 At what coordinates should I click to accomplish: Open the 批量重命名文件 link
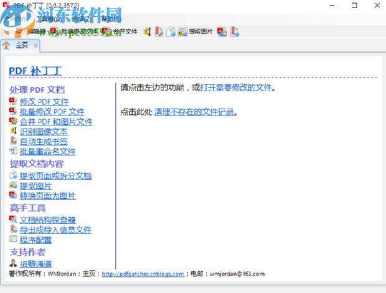pyautogui.click(x=48, y=151)
